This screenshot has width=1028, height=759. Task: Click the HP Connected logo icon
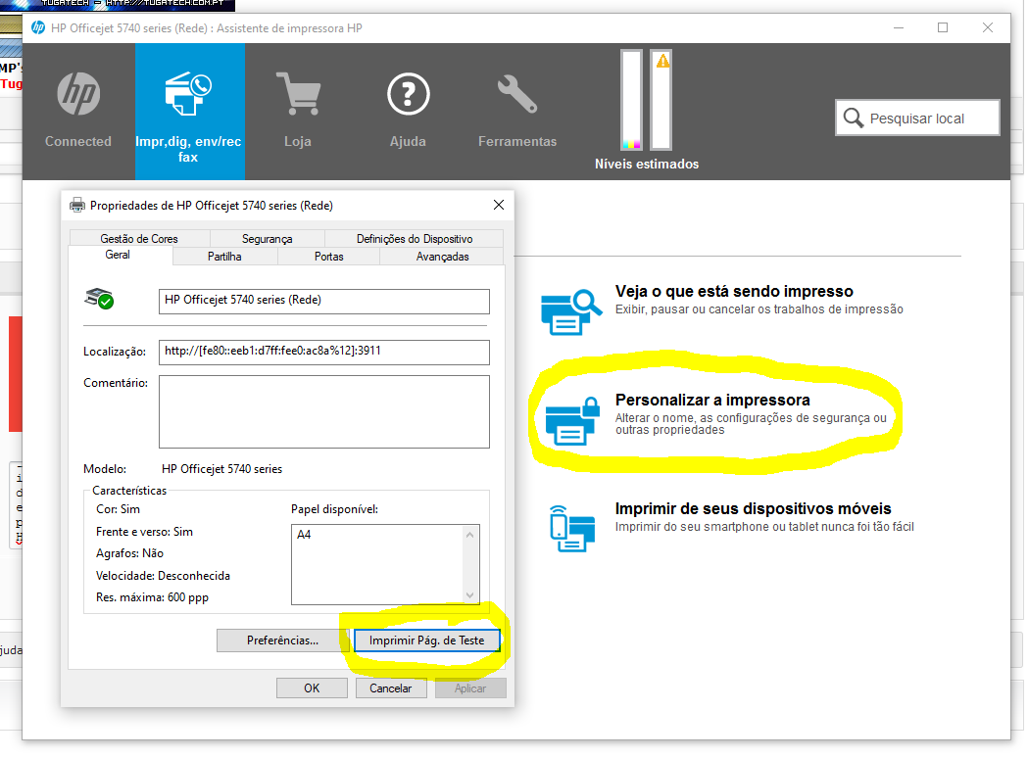coord(78,95)
